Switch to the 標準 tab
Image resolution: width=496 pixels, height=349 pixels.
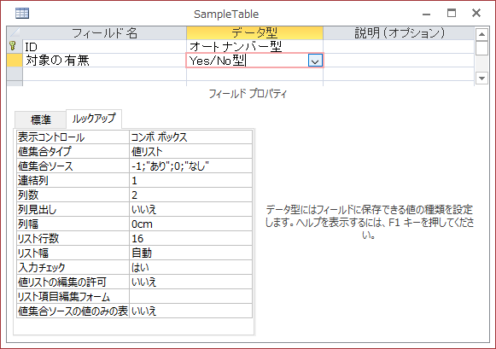tap(40, 119)
